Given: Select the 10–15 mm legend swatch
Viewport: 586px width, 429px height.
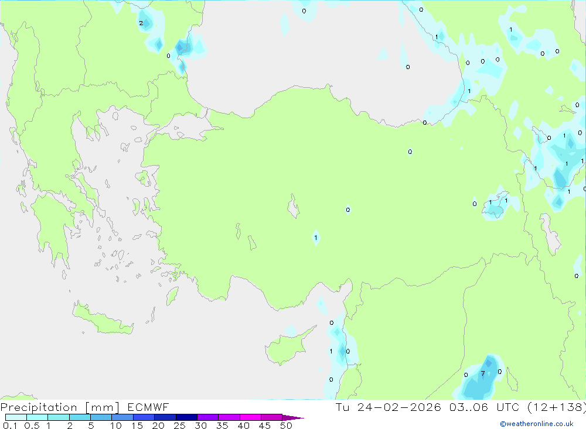Looking at the screenshot, I should (122, 417).
